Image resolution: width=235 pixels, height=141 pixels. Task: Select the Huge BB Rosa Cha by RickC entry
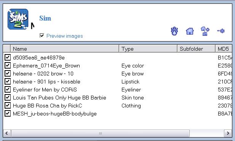pos(48,106)
